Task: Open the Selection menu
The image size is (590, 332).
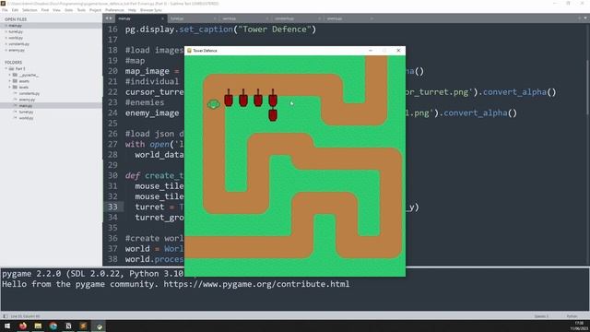Action: (x=29, y=10)
